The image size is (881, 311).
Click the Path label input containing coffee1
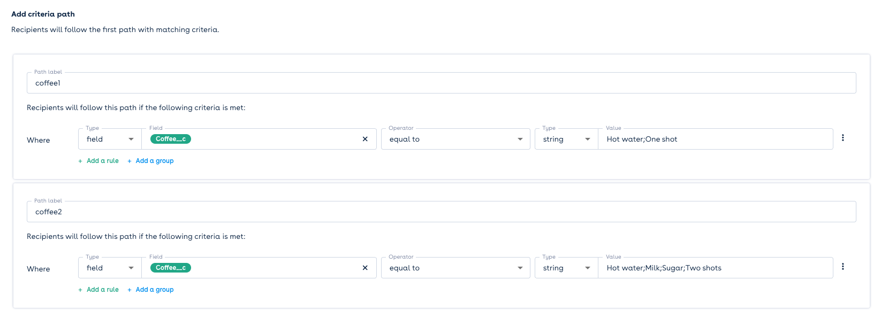tap(441, 83)
